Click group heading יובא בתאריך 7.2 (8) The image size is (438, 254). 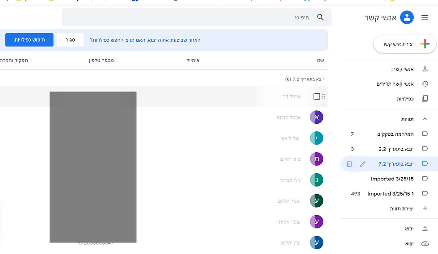pos(304,79)
